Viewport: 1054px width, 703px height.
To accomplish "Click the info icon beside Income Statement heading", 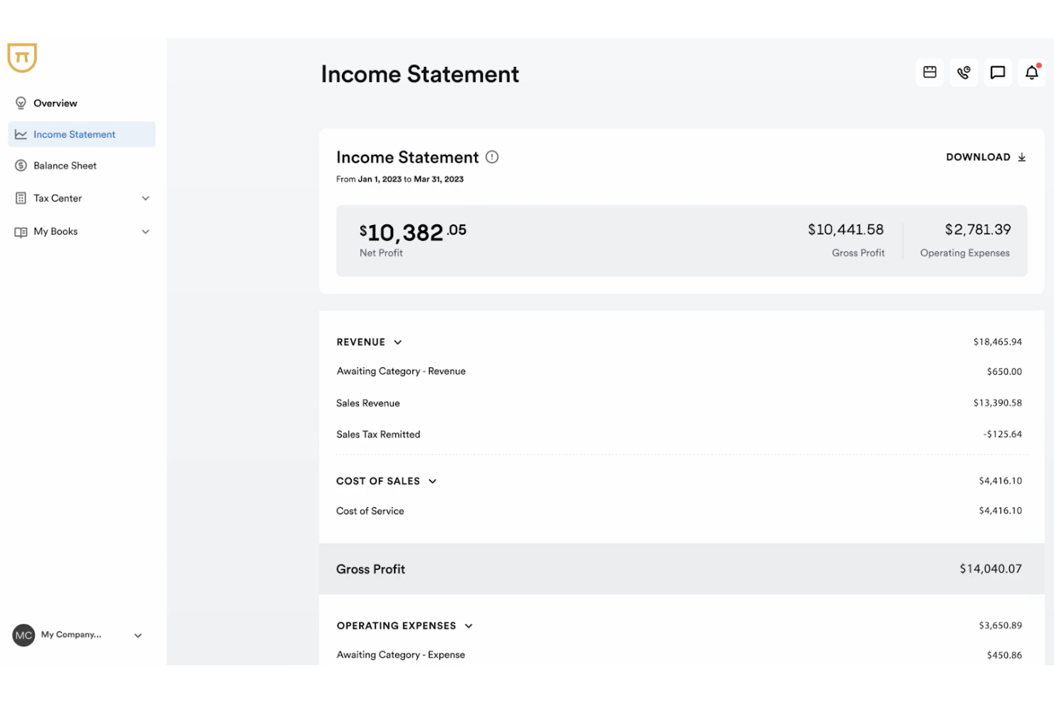I will (x=492, y=157).
